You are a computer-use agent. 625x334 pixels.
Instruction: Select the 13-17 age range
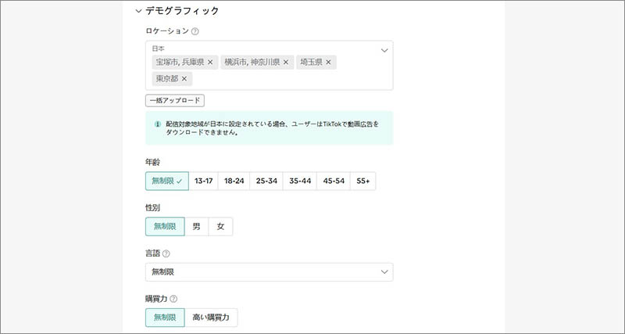click(x=204, y=181)
